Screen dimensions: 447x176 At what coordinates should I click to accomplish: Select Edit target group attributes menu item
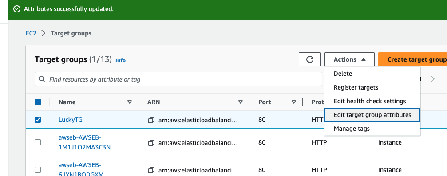(372, 115)
